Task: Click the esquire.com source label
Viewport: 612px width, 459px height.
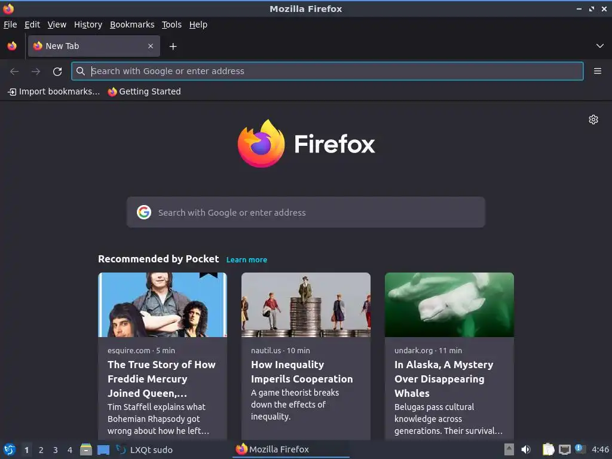Action: pos(129,350)
